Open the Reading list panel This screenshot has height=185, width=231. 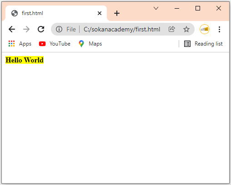[203, 44]
